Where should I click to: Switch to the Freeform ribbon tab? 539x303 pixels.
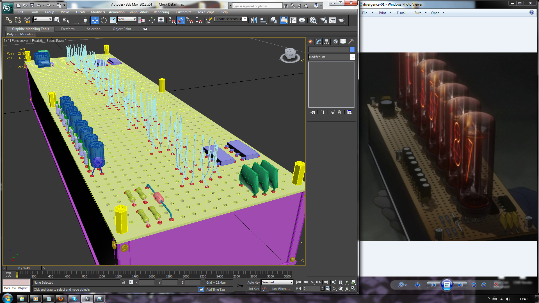tap(68, 29)
